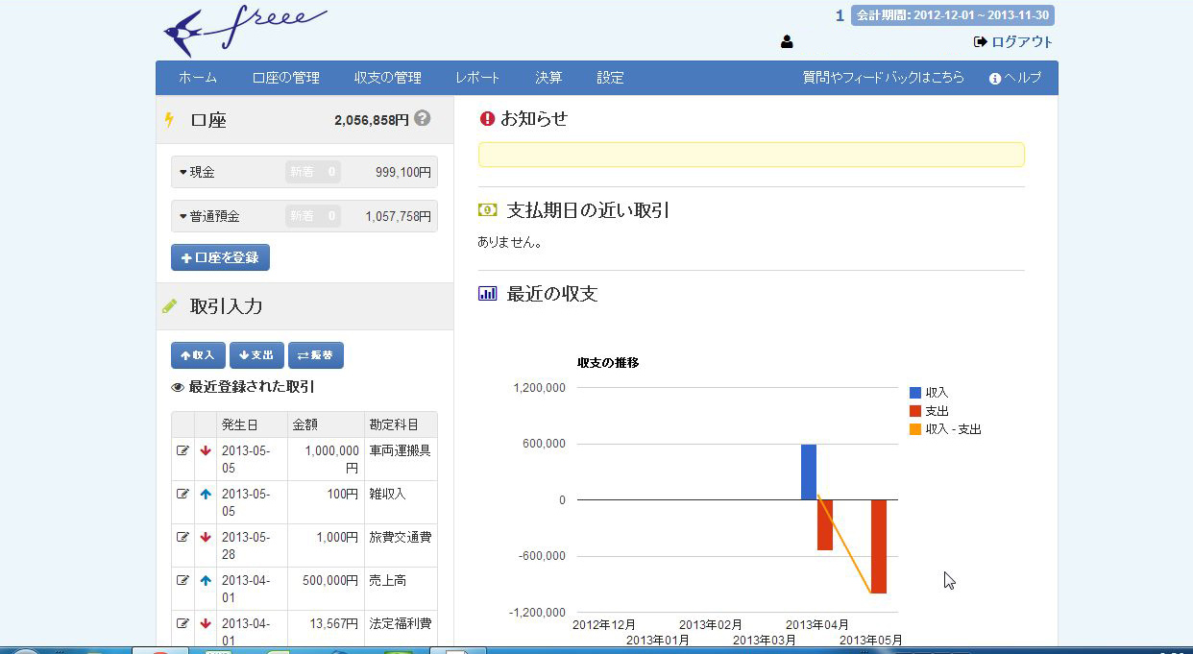Edit the 車両運搬具 transaction row
This screenshot has height=654, width=1193.
(x=183, y=450)
